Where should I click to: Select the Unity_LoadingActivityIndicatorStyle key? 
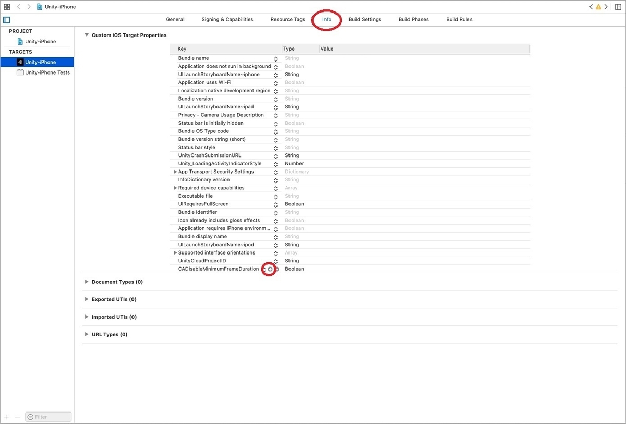tap(220, 163)
